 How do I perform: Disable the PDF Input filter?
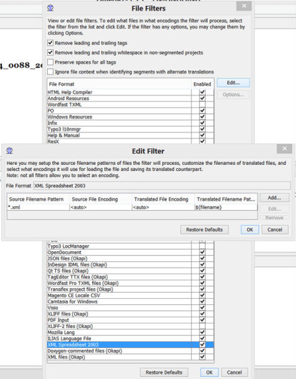click(x=202, y=320)
